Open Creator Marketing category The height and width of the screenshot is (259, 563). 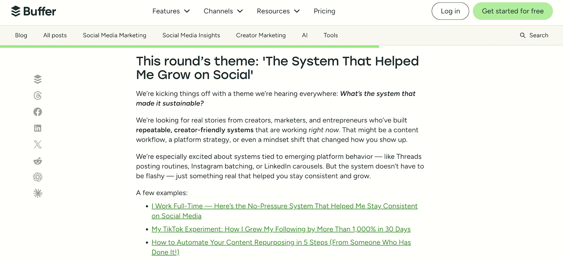point(261,35)
